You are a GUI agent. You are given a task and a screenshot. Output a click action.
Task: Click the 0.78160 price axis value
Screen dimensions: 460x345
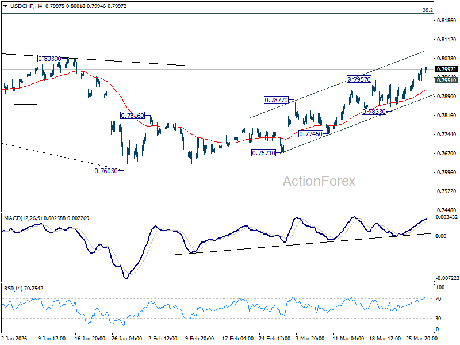tap(447, 116)
